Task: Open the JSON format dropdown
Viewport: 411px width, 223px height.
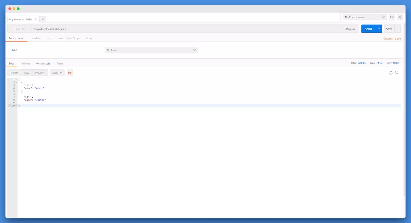Action: pos(57,73)
